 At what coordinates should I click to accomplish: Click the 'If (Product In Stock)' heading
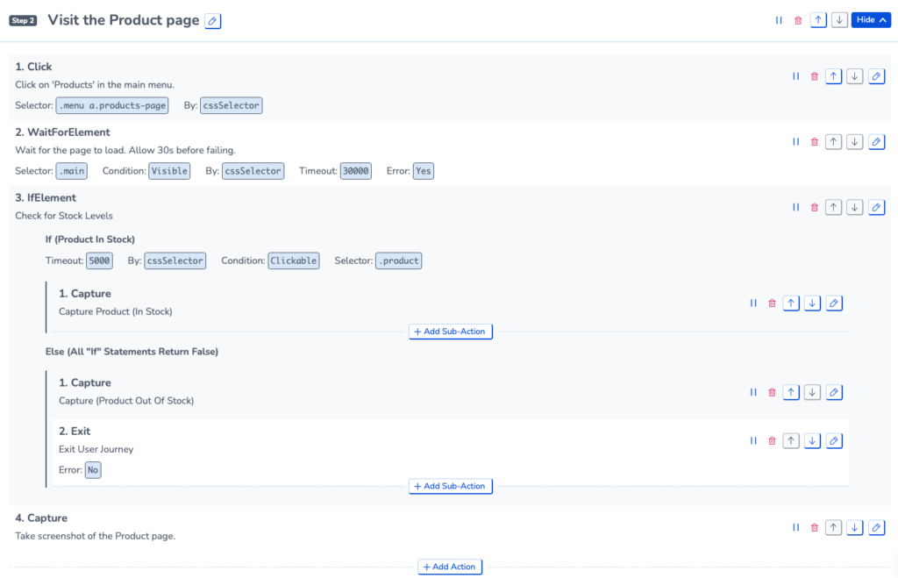pos(90,239)
